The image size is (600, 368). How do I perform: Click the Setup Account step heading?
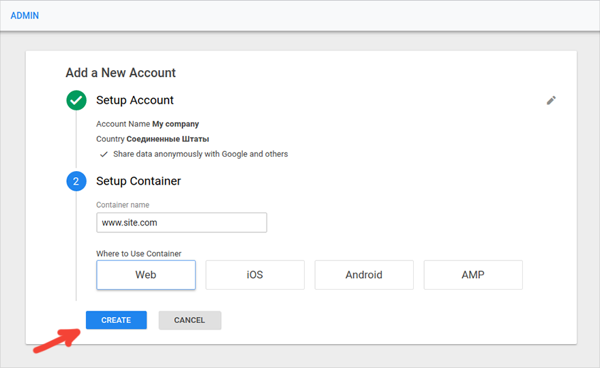(135, 100)
